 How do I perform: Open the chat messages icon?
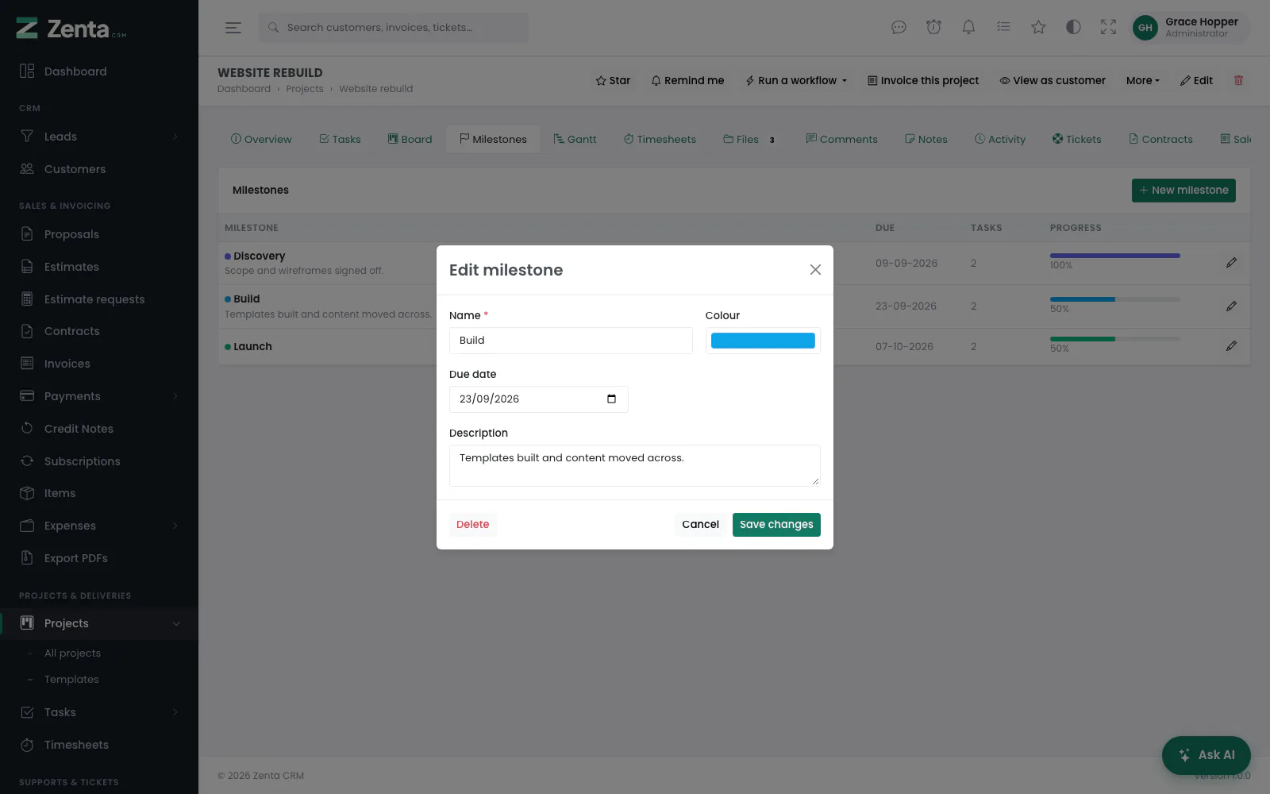point(899,28)
